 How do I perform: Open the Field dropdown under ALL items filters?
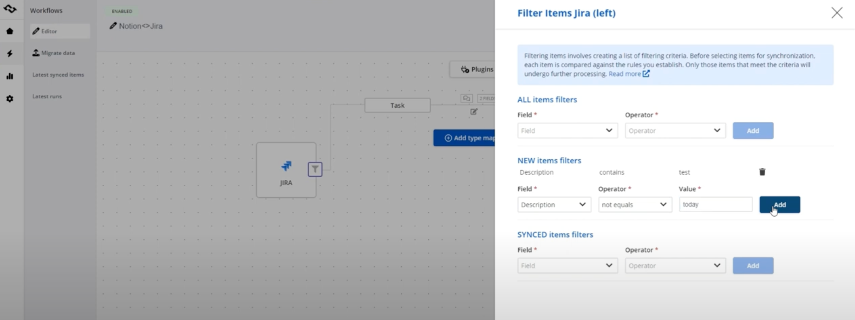coord(567,131)
